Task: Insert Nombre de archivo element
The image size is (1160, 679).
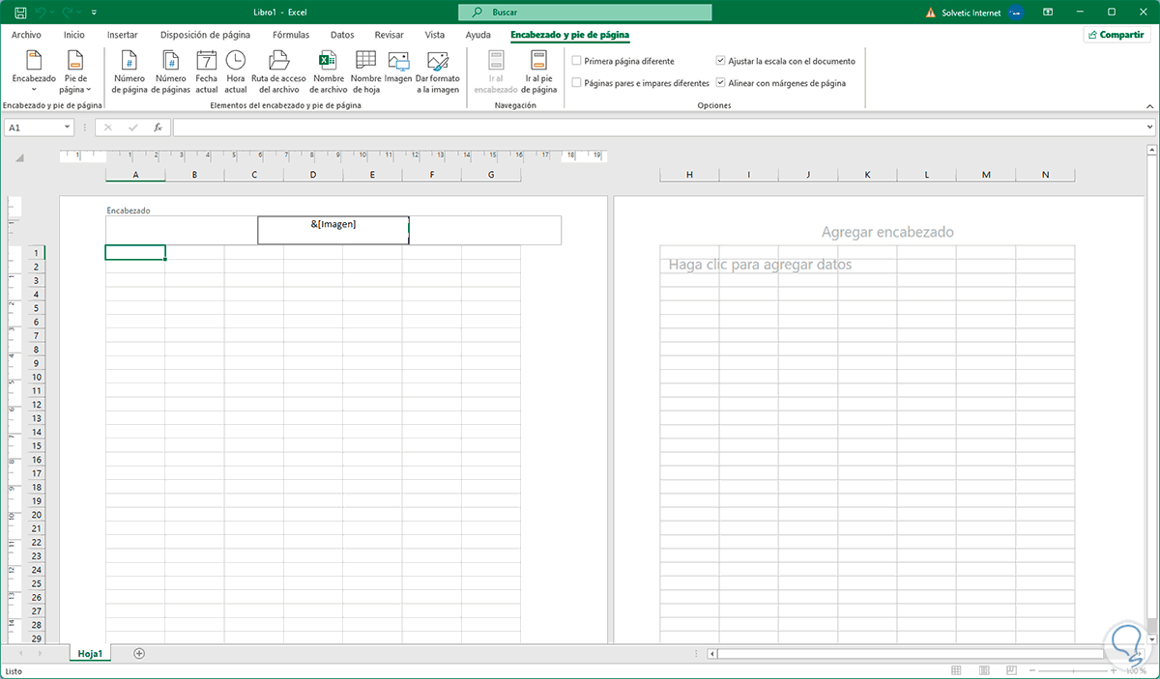Action: click(328, 73)
